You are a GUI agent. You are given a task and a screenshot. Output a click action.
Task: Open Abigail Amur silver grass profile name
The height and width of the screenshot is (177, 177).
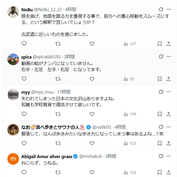pyautogui.click(x=47, y=156)
